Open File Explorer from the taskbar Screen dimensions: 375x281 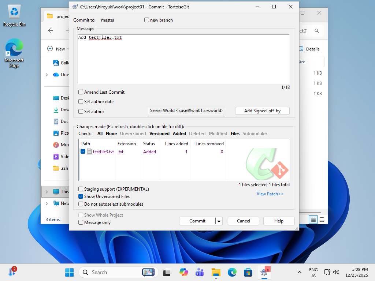pos(216,272)
